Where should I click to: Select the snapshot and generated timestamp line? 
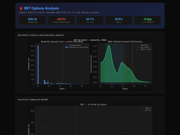point(59,13)
